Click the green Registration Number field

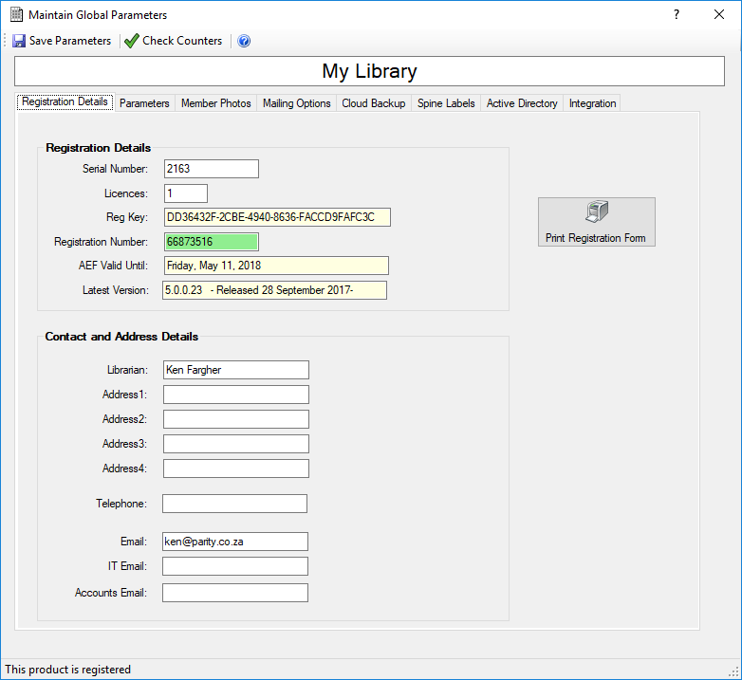click(212, 242)
